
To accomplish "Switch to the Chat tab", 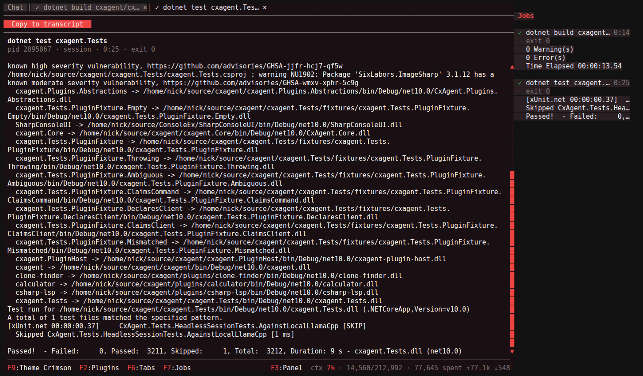I will pos(15,8).
